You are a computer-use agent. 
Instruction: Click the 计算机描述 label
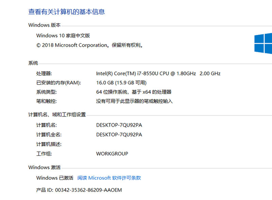tap(49, 144)
